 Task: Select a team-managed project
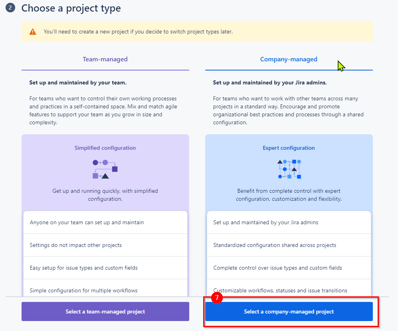point(105,311)
